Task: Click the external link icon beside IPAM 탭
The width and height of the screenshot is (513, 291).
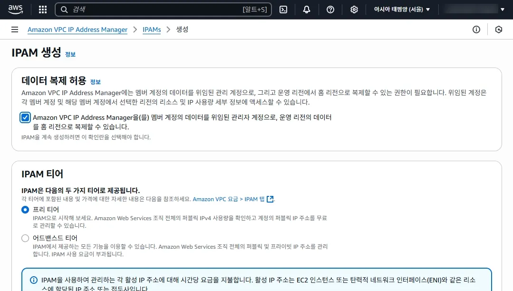Action: coord(270,199)
